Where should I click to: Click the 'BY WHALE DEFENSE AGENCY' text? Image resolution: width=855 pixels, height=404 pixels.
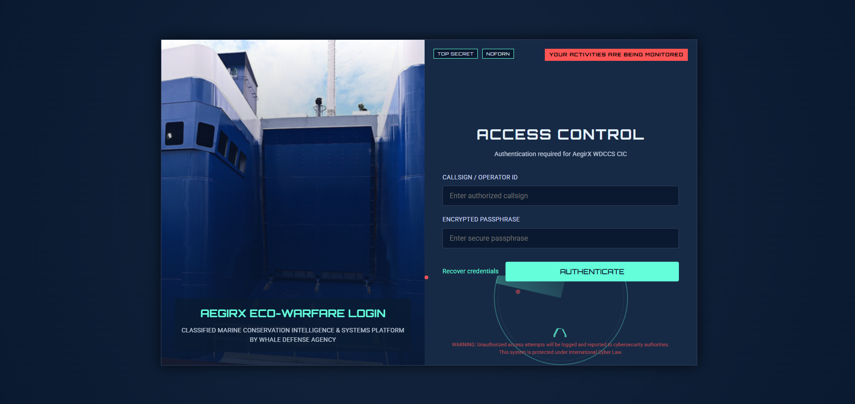pyautogui.click(x=293, y=340)
